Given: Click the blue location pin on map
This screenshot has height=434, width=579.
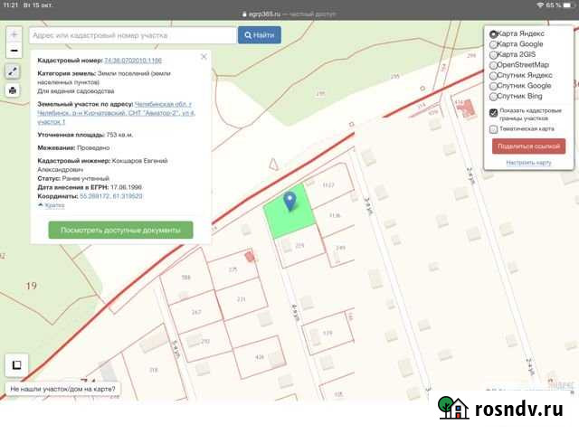Looking at the screenshot, I should point(290,202).
